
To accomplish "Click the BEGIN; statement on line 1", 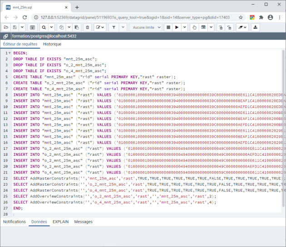I will 20,53.
